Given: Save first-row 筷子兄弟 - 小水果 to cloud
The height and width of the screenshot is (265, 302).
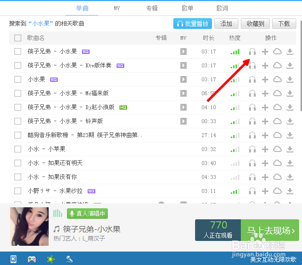Looking at the screenshot, I should point(277,51).
